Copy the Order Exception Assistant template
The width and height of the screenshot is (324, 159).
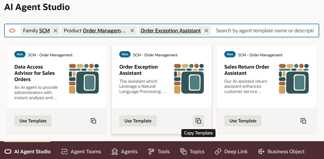[198, 121]
